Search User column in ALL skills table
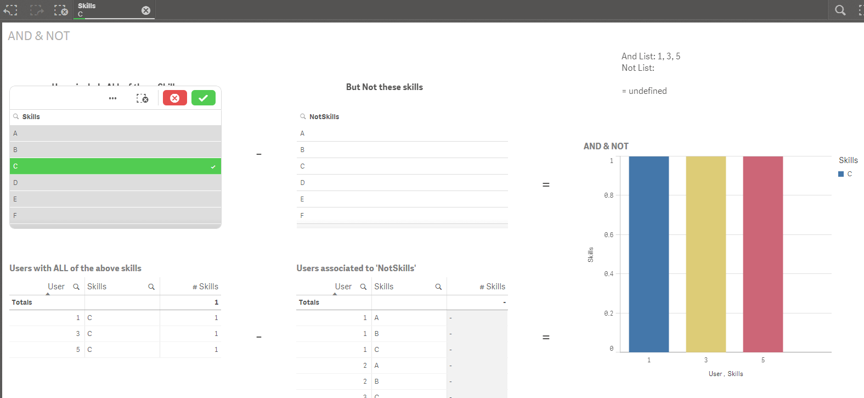The height and width of the screenshot is (398, 864). click(76, 287)
